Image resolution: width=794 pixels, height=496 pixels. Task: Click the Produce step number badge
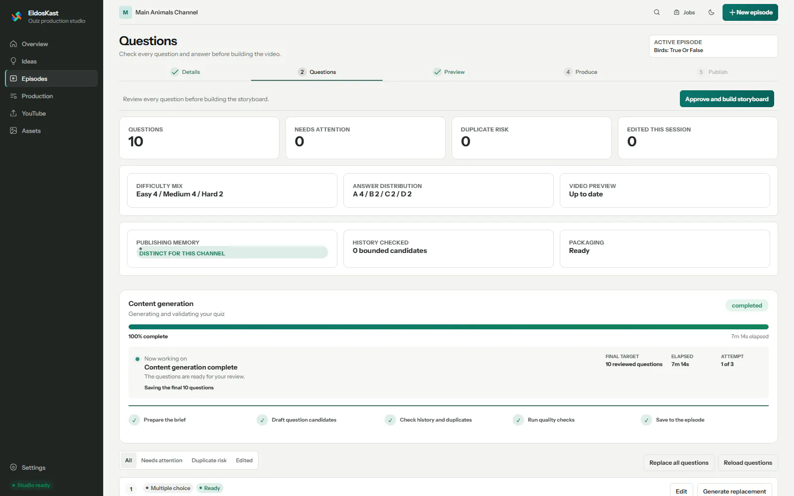(x=568, y=72)
